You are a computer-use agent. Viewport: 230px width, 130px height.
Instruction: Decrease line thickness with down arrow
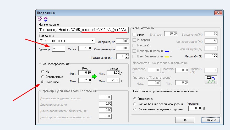pyautogui.click(x=127, y=57)
